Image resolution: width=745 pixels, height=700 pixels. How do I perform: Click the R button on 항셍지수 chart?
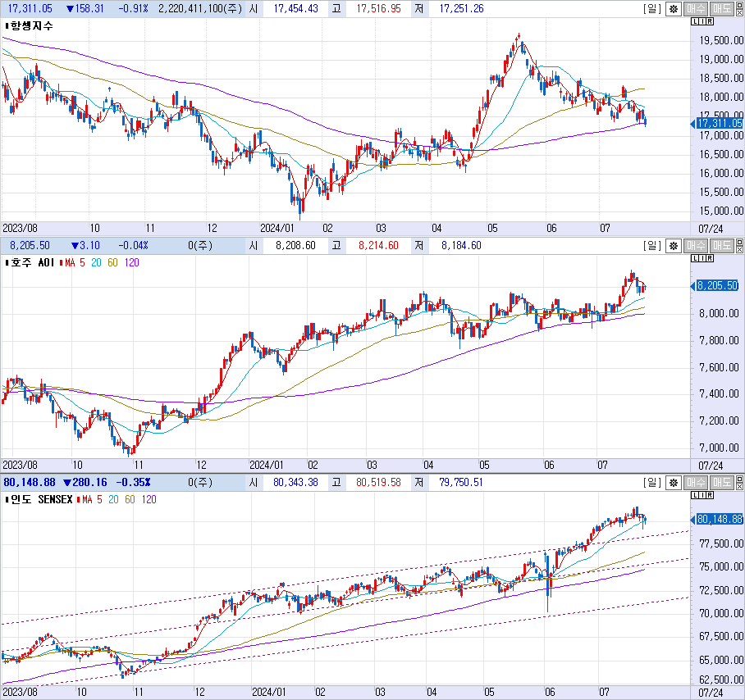(710, 21)
